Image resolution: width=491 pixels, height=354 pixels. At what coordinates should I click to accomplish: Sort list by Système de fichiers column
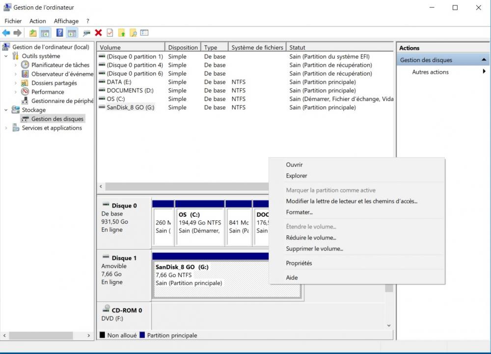[257, 48]
